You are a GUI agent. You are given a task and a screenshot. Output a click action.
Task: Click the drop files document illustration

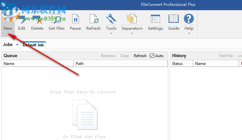tap(85, 115)
